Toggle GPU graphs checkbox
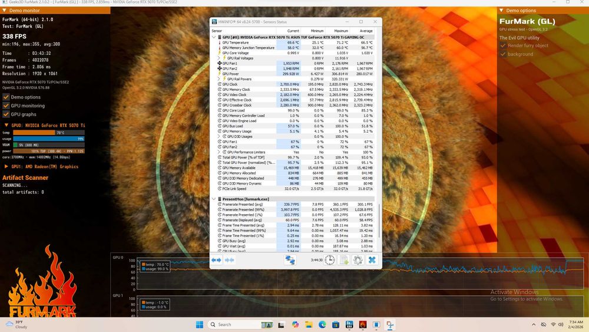This screenshot has width=589, height=332. point(6,114)
